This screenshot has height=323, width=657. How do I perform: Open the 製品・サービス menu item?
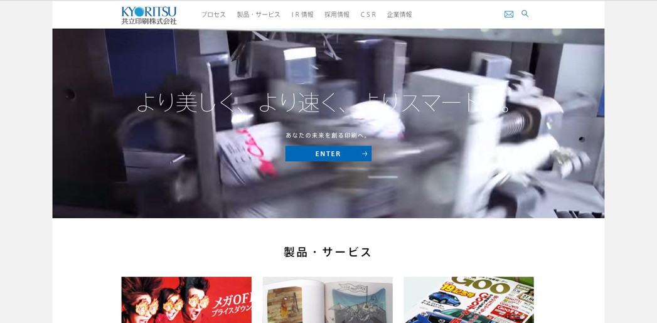click(259, 14)
